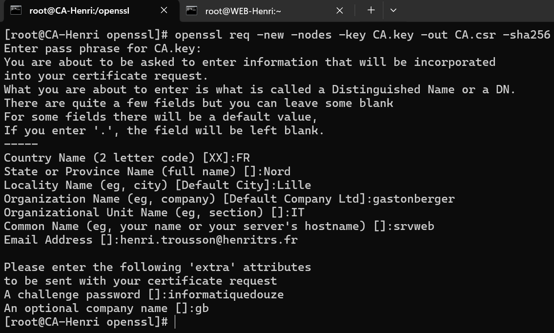The height and width of the screenshot is (333, 554).
Task: Click the organization name gastonberger
Action: point(414,199)
